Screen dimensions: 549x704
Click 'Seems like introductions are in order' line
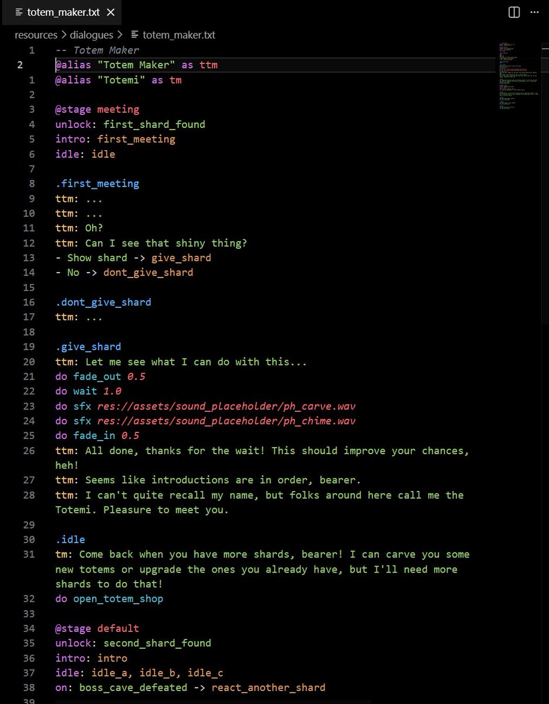[208, 480]
